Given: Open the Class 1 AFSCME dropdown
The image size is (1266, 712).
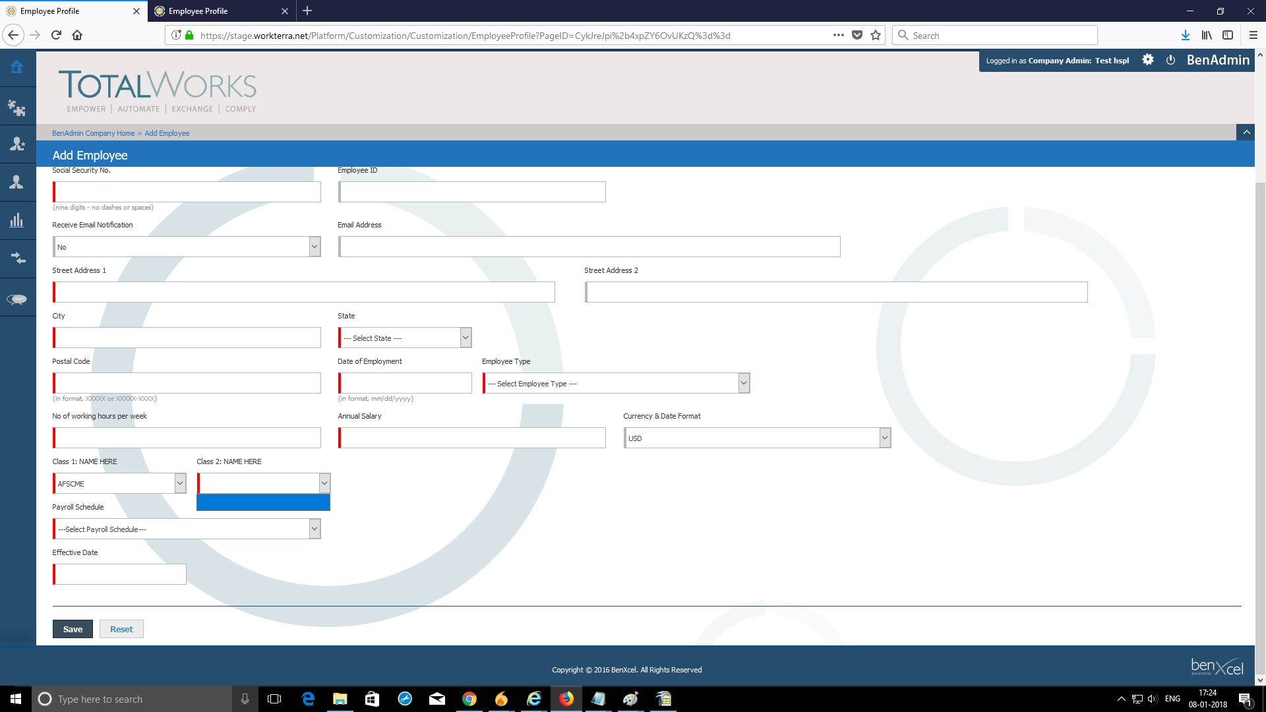Looking at the screenshot, I should 119,484.
